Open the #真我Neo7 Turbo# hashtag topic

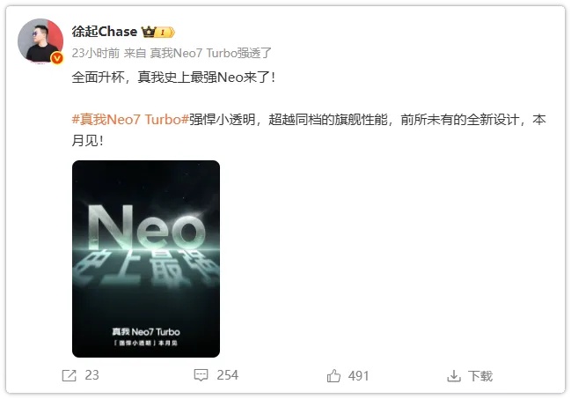click(130, 120)
